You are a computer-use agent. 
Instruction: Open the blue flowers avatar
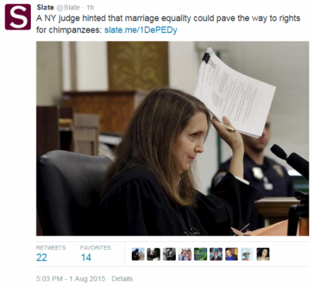coord(200,254)
